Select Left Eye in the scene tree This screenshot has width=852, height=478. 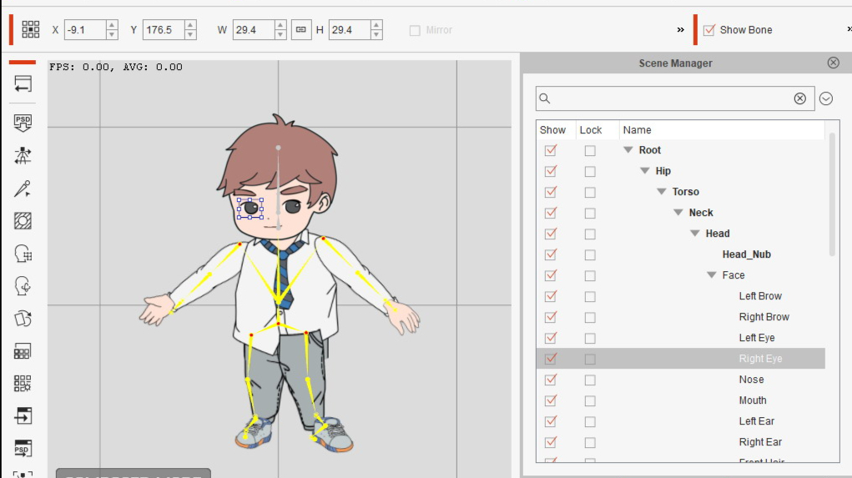point(756,338)
